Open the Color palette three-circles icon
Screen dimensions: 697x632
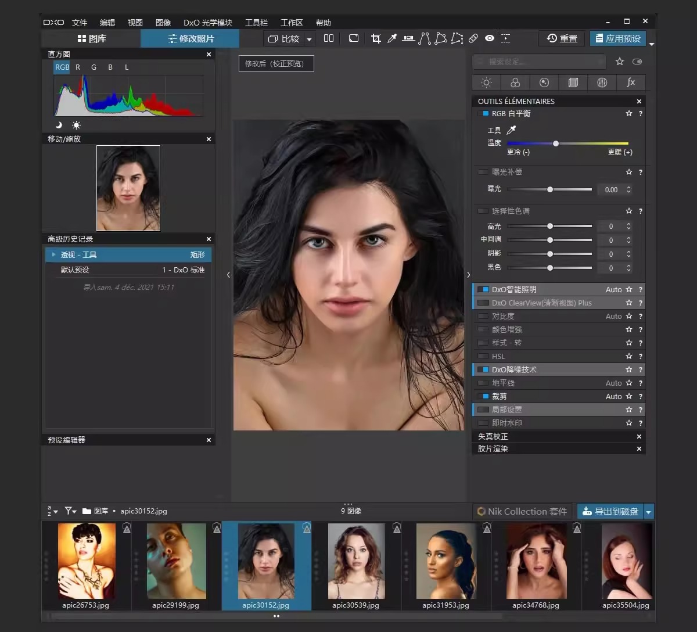coord(515,82)
